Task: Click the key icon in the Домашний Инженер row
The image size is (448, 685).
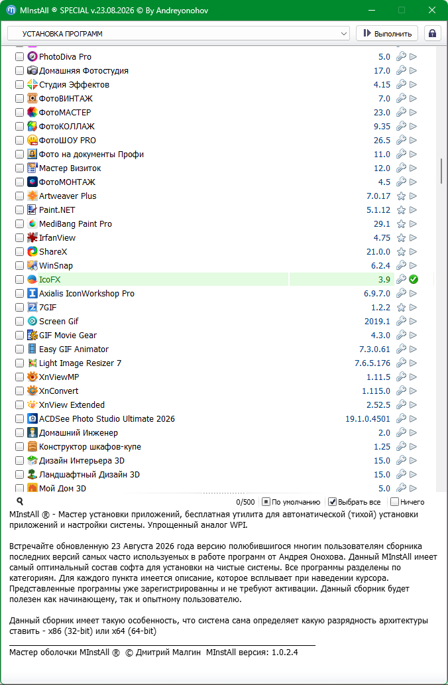Action: tap(401, 433)
